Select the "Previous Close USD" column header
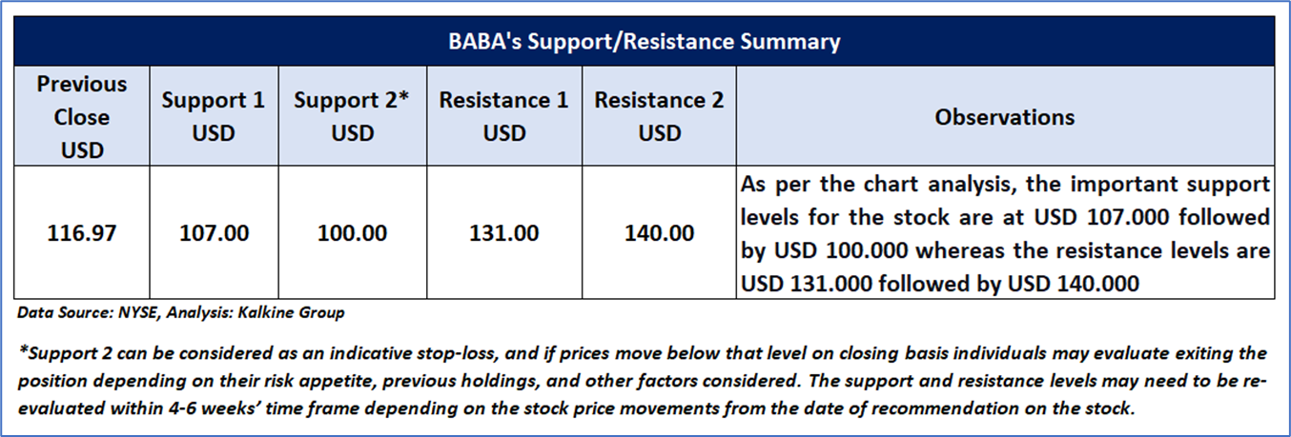The width and height of the screenshot is (1291, 437). click(82, 117)
